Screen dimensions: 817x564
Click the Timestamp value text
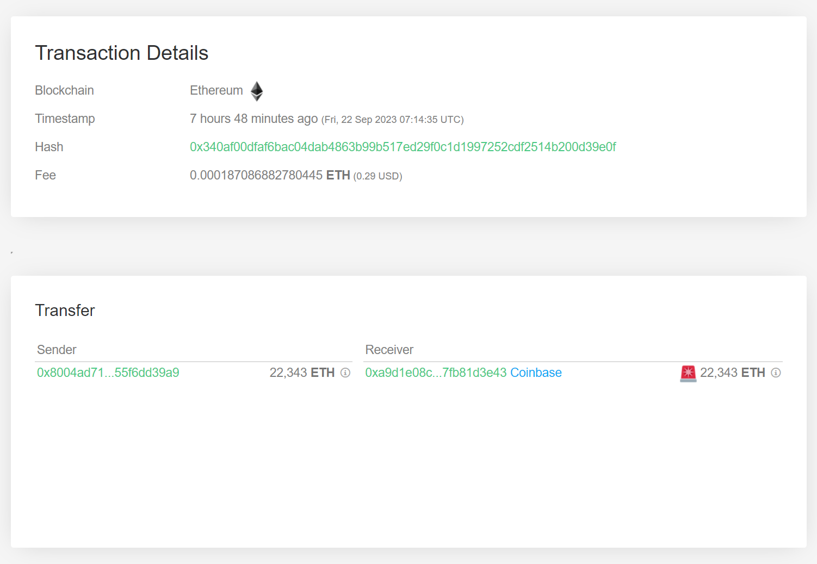pyautogui.click(x=253, y=119)
